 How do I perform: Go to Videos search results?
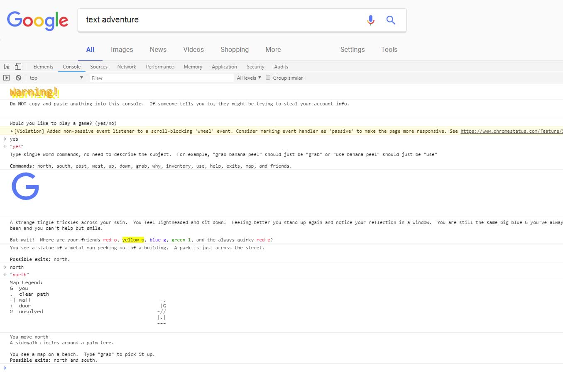pyautogui.click(x=193, y=49)
